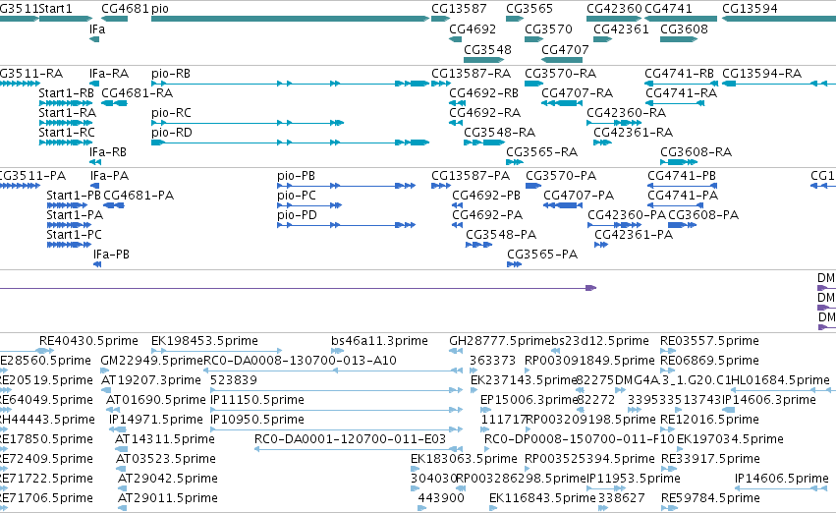The height and width of the screenshot is (513, 836).
Task: Click transcript CG42360-RA
Action: tap(614, 123)
